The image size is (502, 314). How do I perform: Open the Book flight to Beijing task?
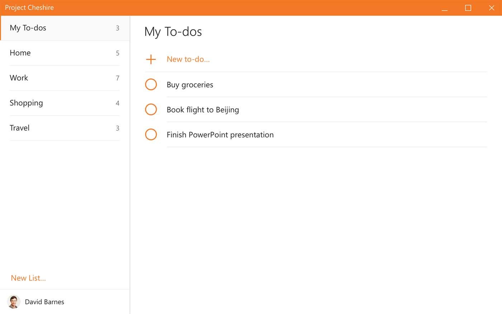point(203,110)
